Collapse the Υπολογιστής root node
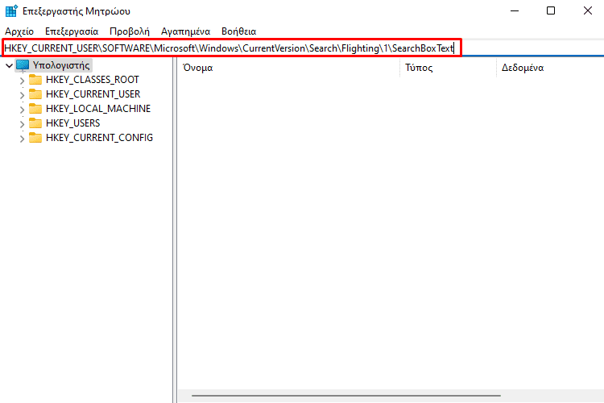This screenshot has width=604, height=403. (x=9, y=65)
